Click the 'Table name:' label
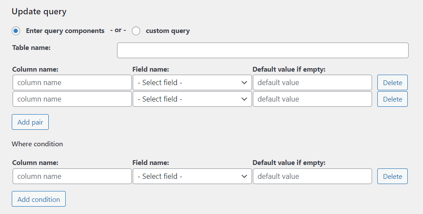423x214 pixels. click(31, 48)
